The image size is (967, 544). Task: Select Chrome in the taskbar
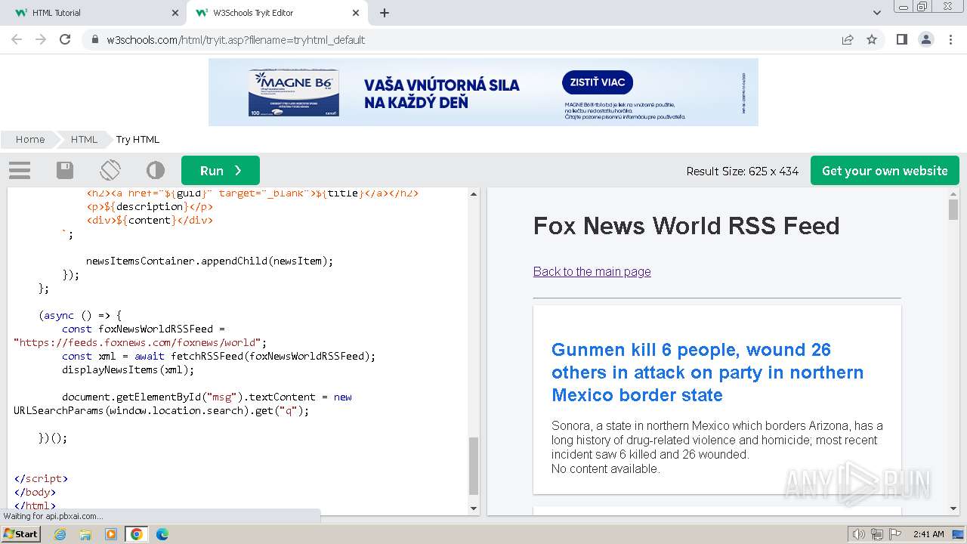136,534
